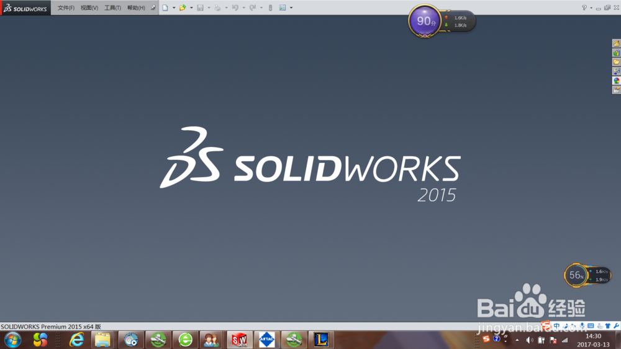Screen dimensions: 621x349
Task: Click the SOLIDWORKS logo in menu bar
Action: [25, 8]
